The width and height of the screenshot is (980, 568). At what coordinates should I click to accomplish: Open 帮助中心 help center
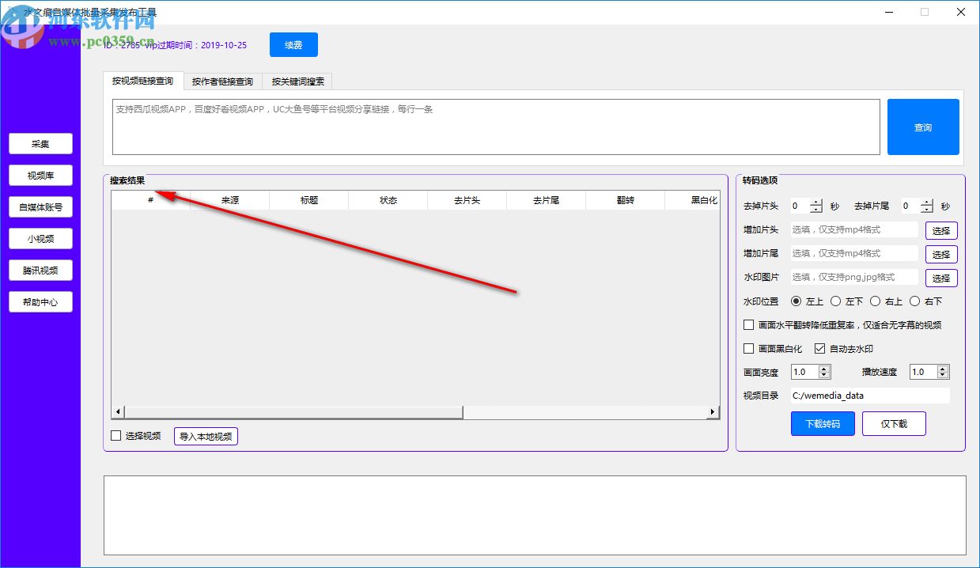point(40,302)
